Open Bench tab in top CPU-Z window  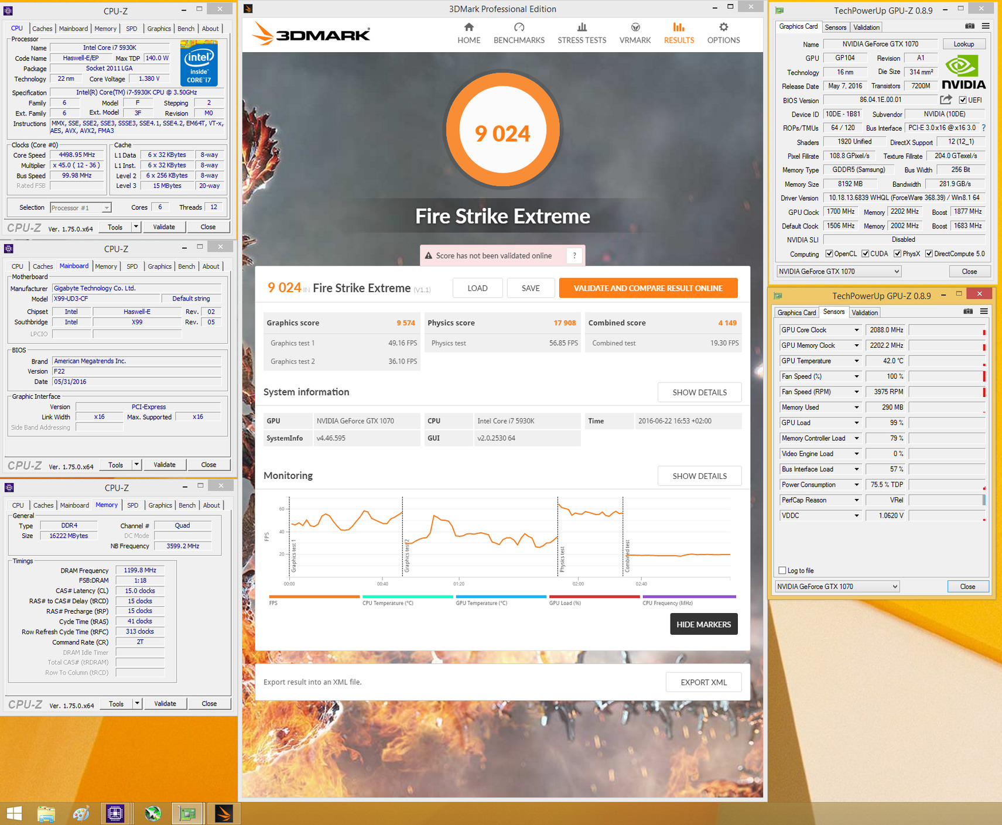tap(186, 28)
